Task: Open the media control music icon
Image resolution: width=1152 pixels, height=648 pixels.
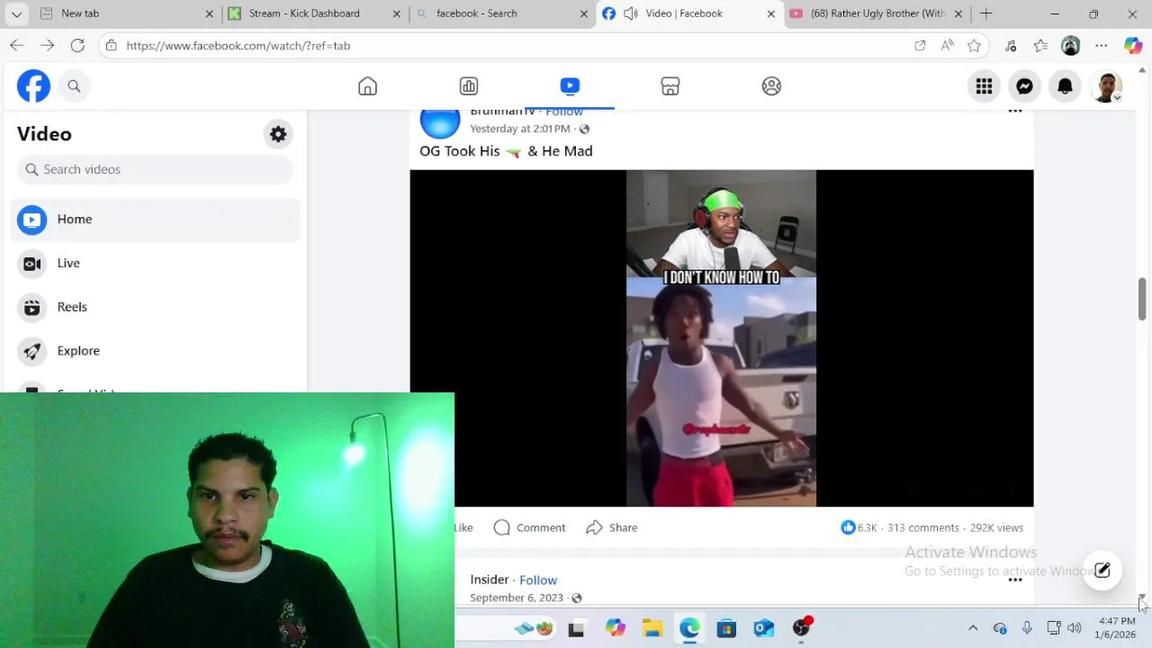Action: click(1011, 46)
